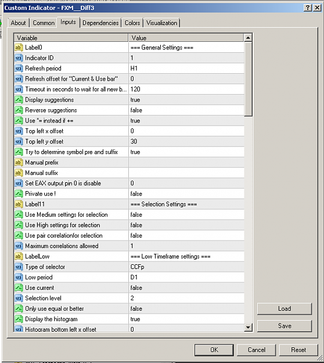Click the '=== General Settings ===' value

[x=162, y=48]
